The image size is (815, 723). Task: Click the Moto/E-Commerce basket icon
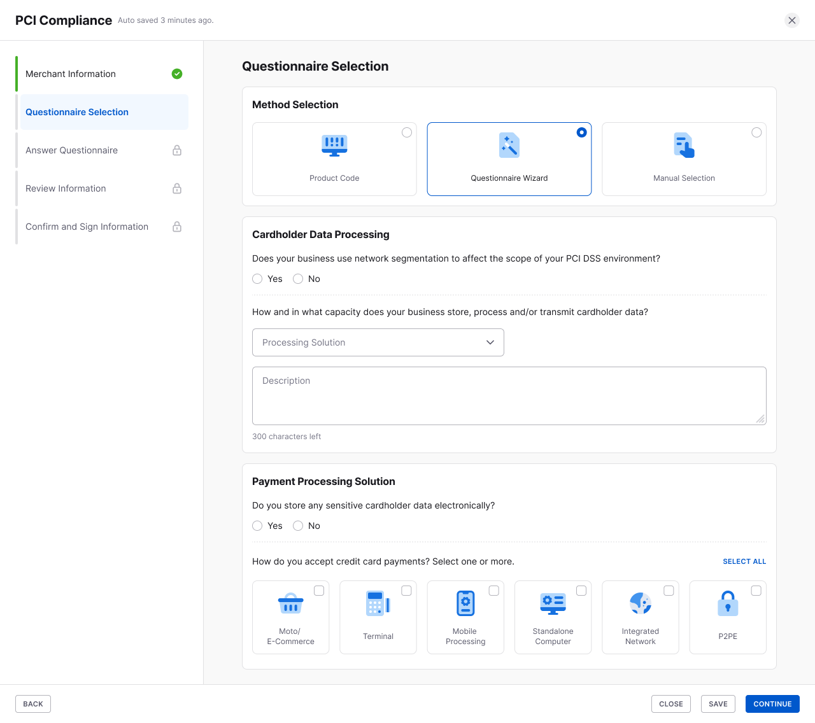(x=291, y=603)
